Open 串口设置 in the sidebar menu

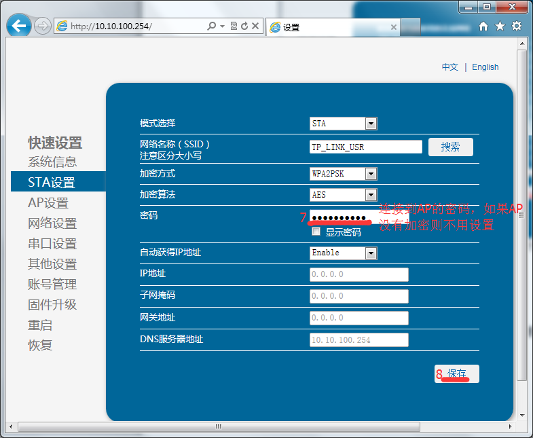tap(52, 243)
